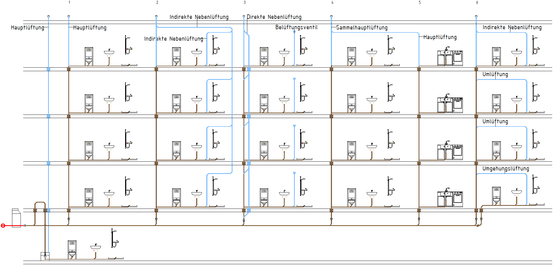Click the ground-floor toilet in column 6

coord(496,196)
